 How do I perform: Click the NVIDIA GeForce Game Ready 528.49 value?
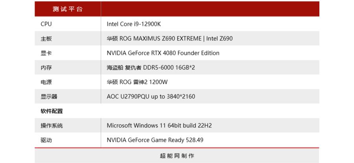[x=155, y=140]
